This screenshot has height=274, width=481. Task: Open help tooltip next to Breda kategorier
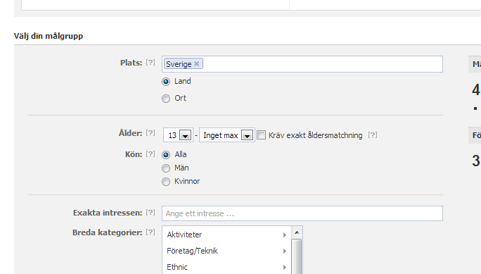(x=150, y=232)
